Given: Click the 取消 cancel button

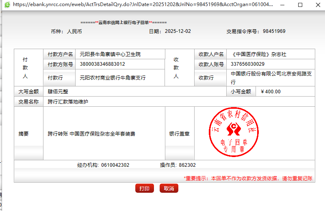Looking at the screenshot, I should (x=169, y=189).
